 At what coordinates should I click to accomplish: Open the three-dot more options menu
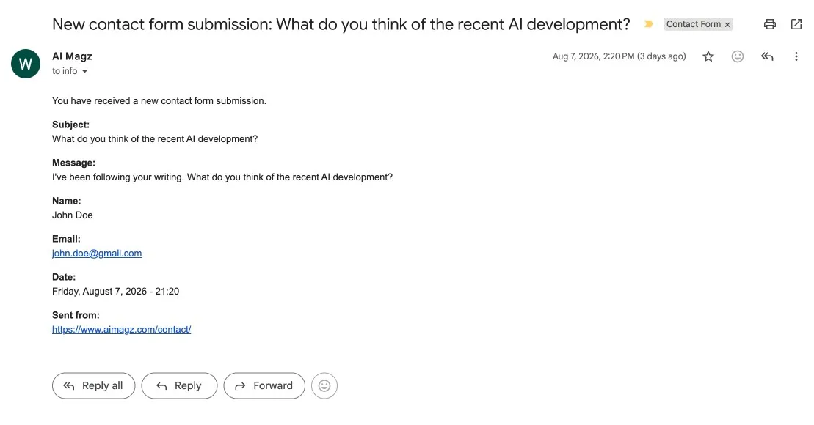coord(796,56)
